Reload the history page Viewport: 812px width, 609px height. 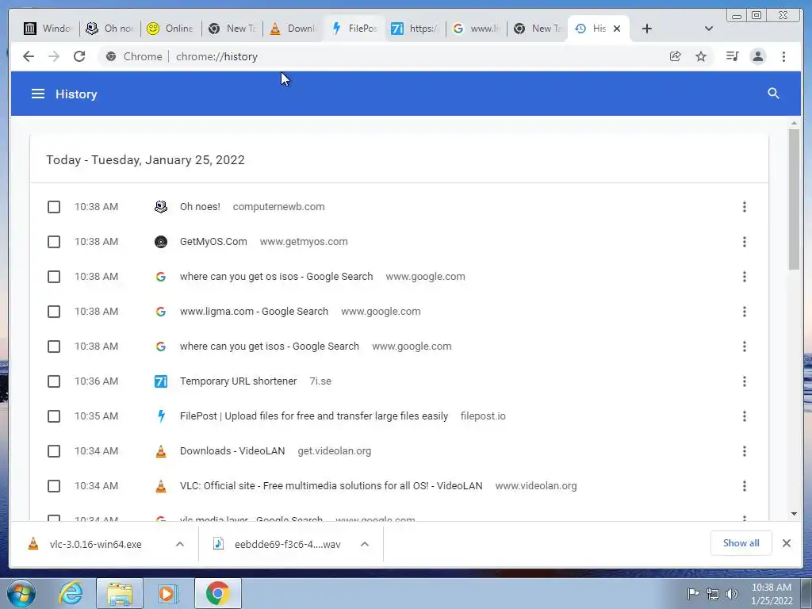coord(79,56)
